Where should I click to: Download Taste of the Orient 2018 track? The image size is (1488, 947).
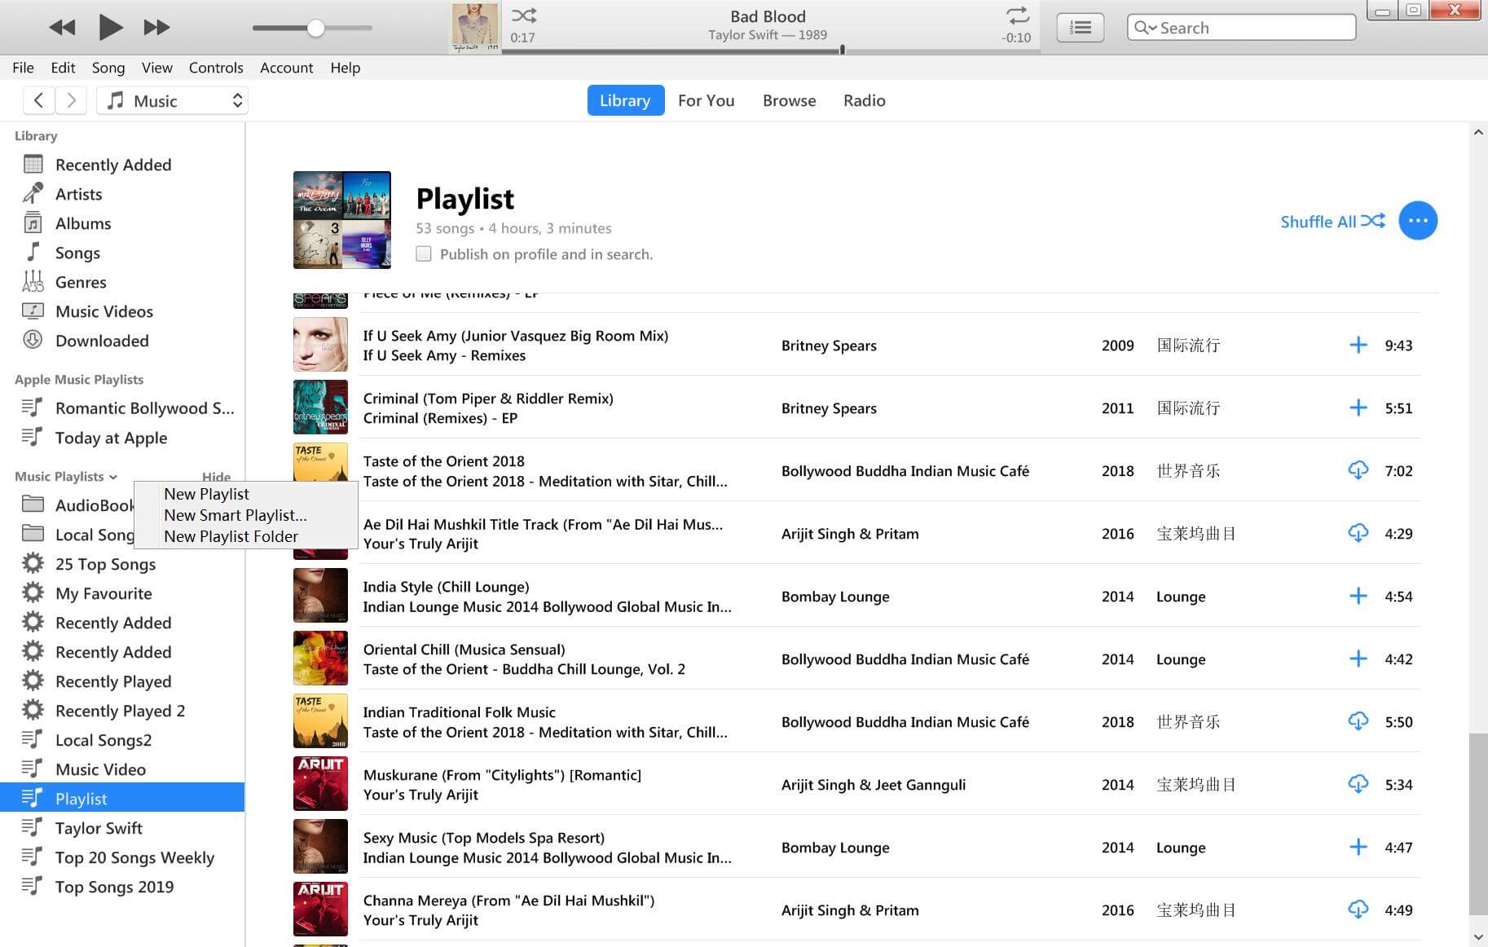click(1358, 470)
